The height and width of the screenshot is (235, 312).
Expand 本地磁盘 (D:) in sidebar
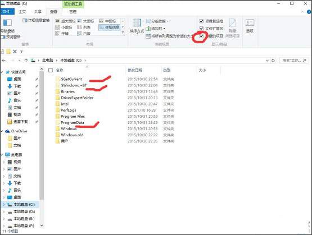click(x=3, y=212)
